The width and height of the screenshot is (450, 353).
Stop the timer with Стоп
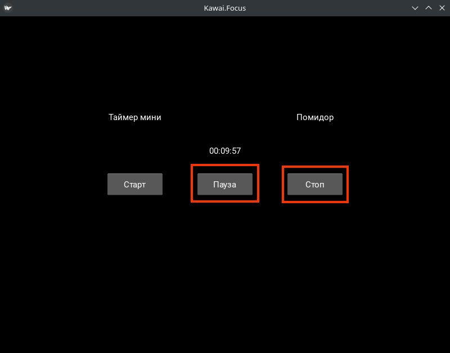click(x=314, y=184)
